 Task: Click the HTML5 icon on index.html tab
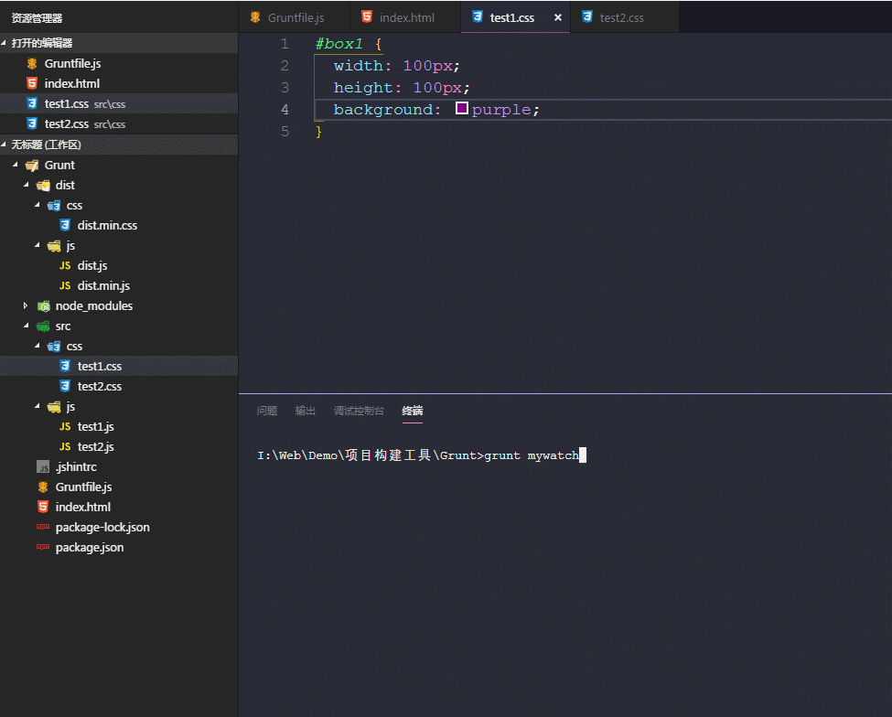(x=367, y=17)
